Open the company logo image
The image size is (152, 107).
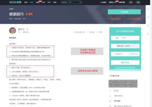click(x=123, y=83)
